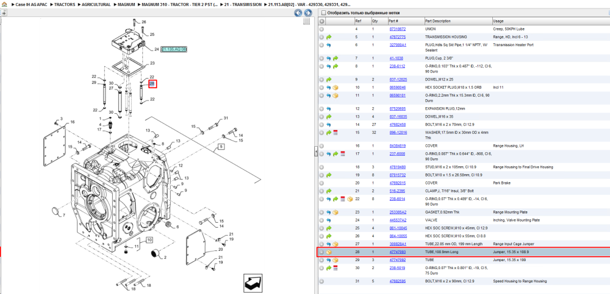Image resolution: width=610 pixels, height=294 pixels.
Task: Select 'Park Brake' usage text
Action: (x=501, y=183)
